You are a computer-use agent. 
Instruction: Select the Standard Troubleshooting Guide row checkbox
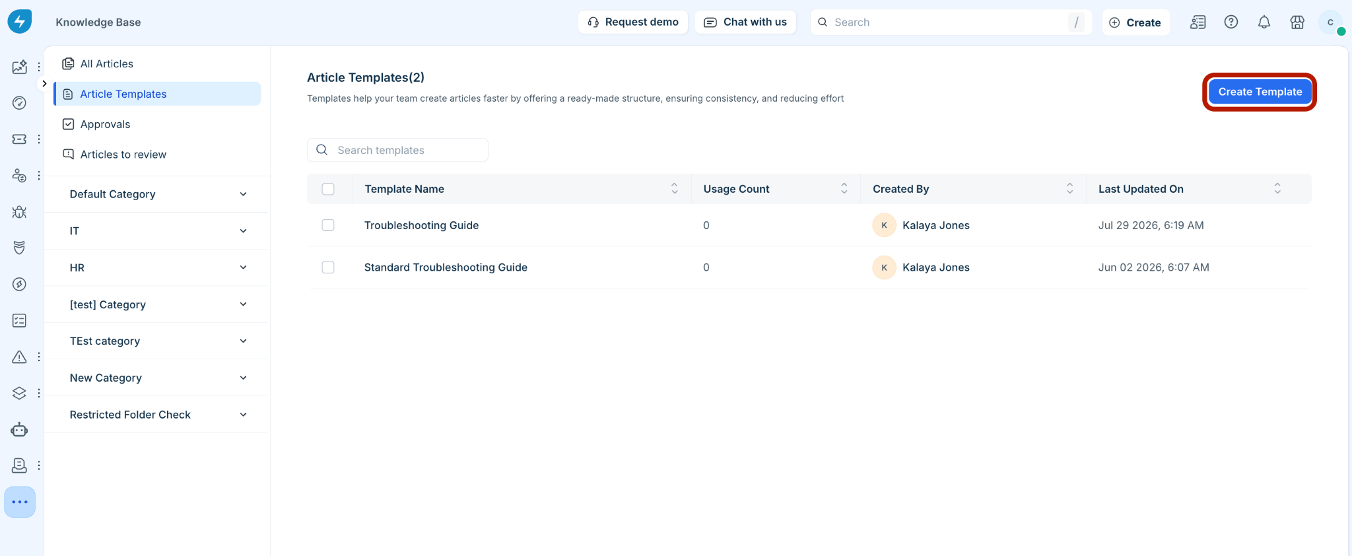(328, 267)
